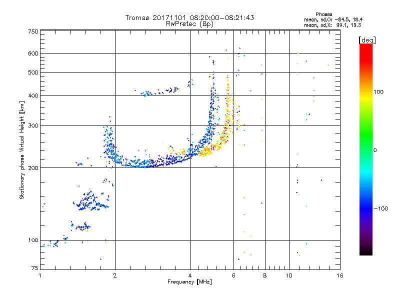
Task: Click the y-axis label '750'
Action: click(x=33, y=31)
